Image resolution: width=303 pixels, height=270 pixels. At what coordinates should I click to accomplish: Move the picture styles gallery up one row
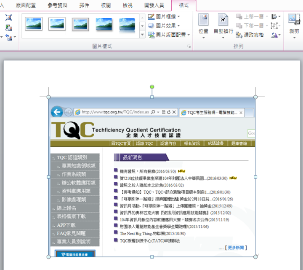[142, 18]
